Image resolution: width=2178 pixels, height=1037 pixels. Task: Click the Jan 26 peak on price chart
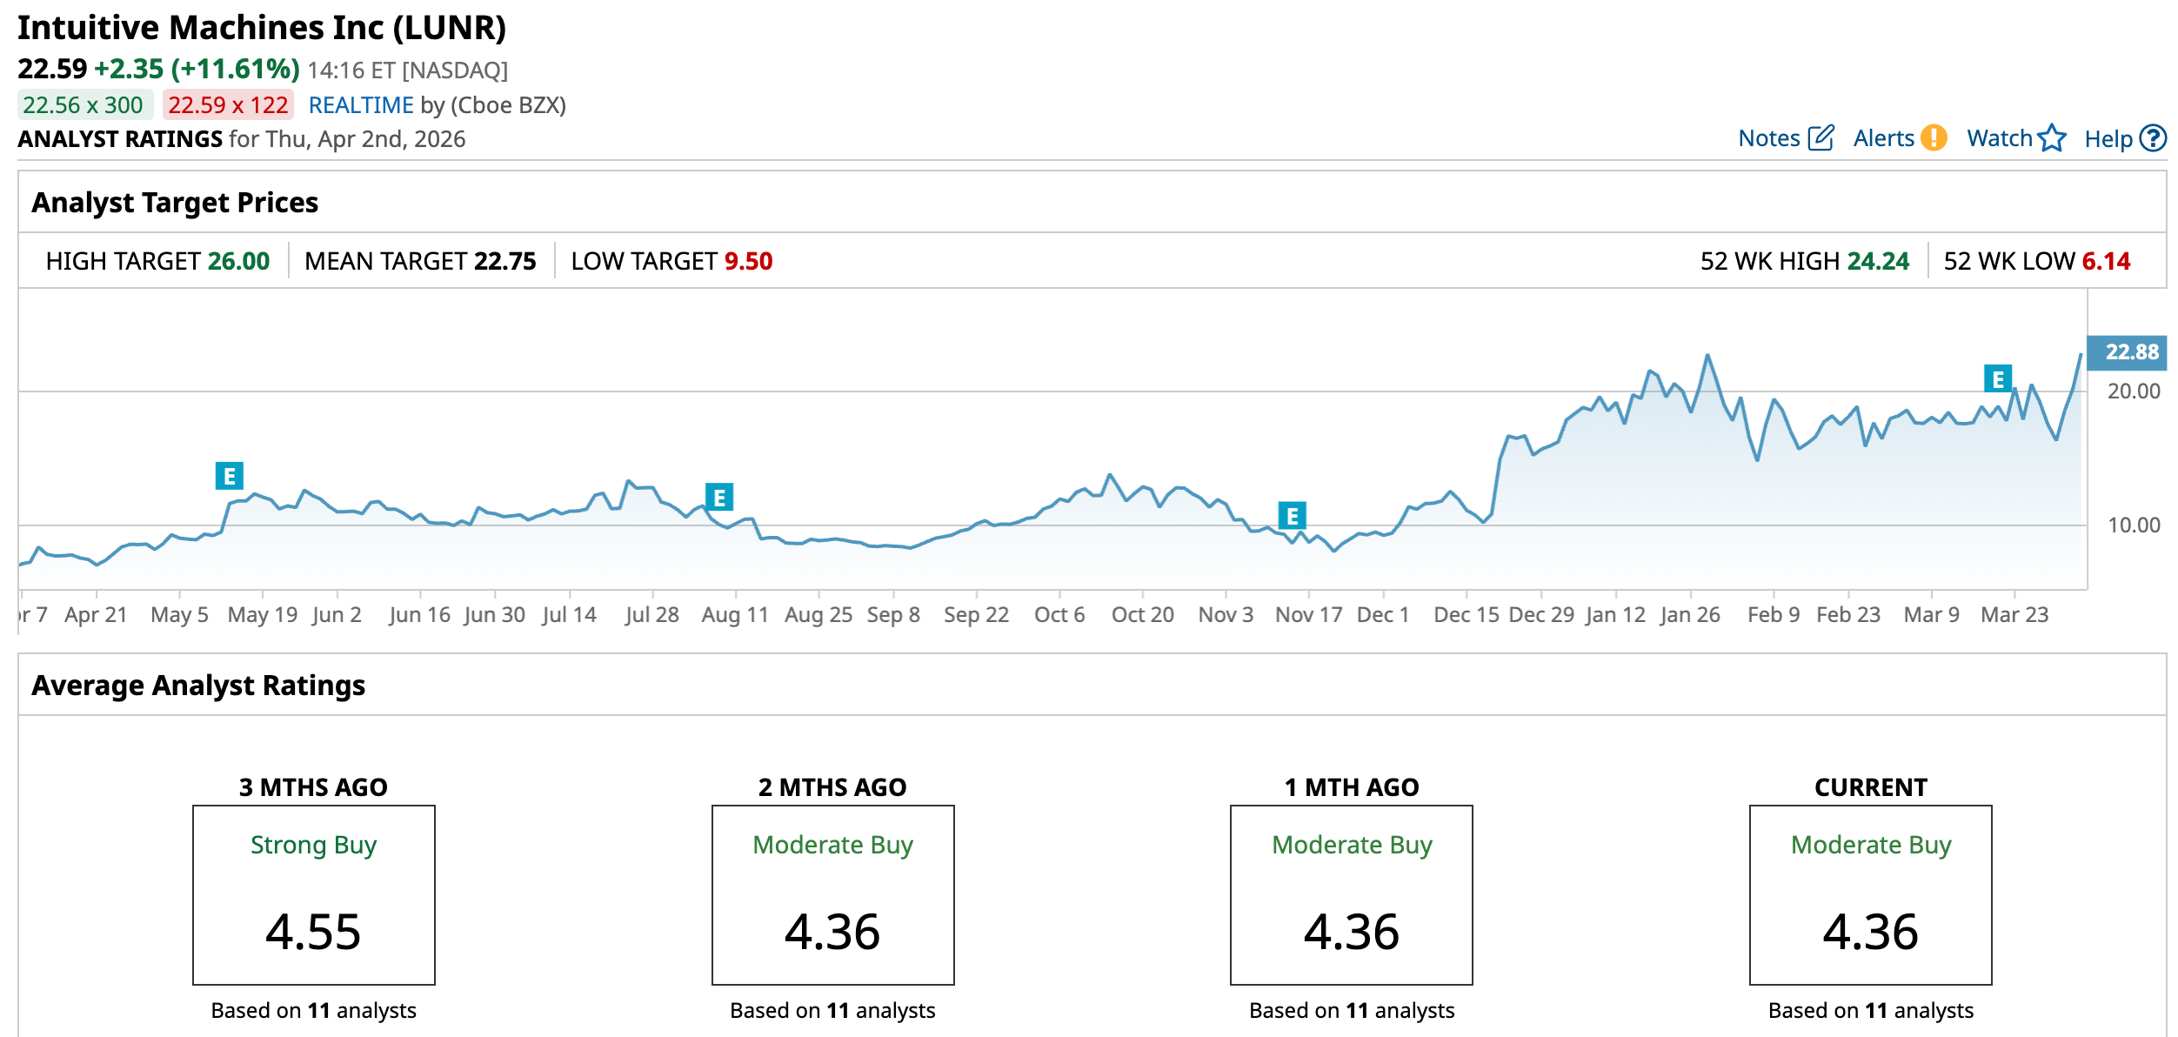click(x=1707, y=355)
